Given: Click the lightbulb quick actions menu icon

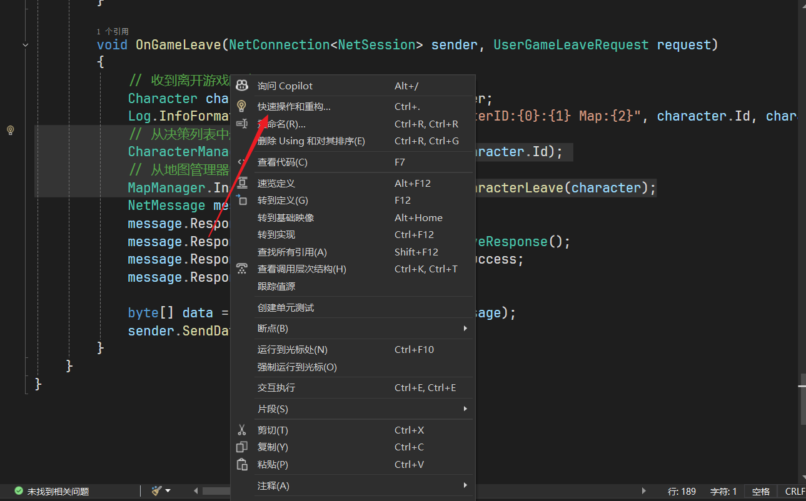Looking at the screenshot, I should click(x=242, y=107).
